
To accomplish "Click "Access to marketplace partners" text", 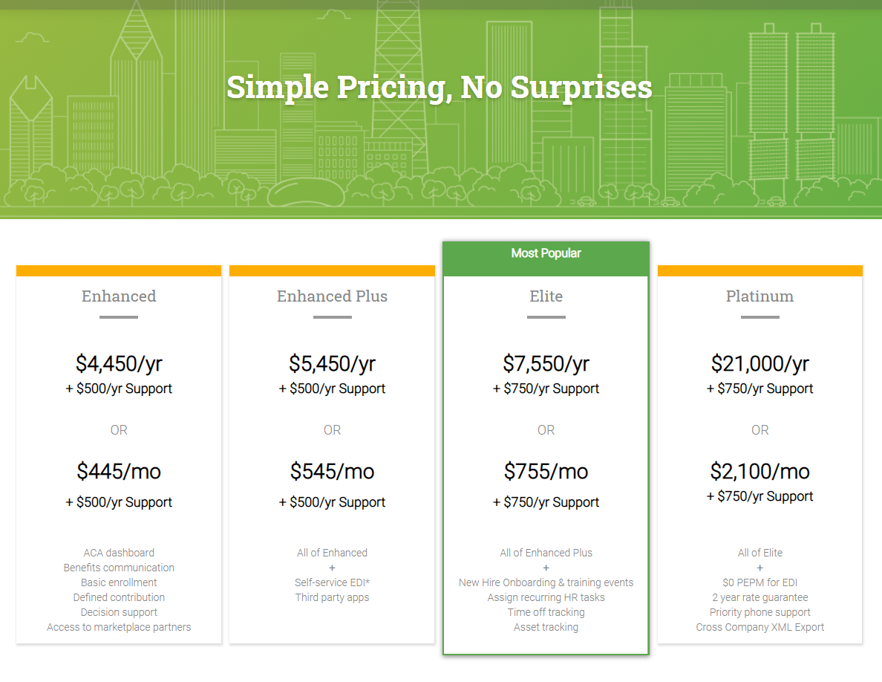I will point(119,627).
